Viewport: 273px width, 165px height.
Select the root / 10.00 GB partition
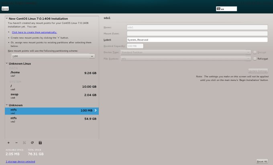point(52,87)
